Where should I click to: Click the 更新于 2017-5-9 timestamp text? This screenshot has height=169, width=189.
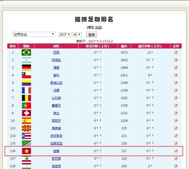(94, 41)
